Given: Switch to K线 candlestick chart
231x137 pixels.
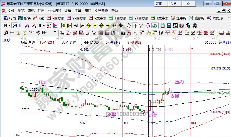Looking at the screenshot, I should coord(39,18).
